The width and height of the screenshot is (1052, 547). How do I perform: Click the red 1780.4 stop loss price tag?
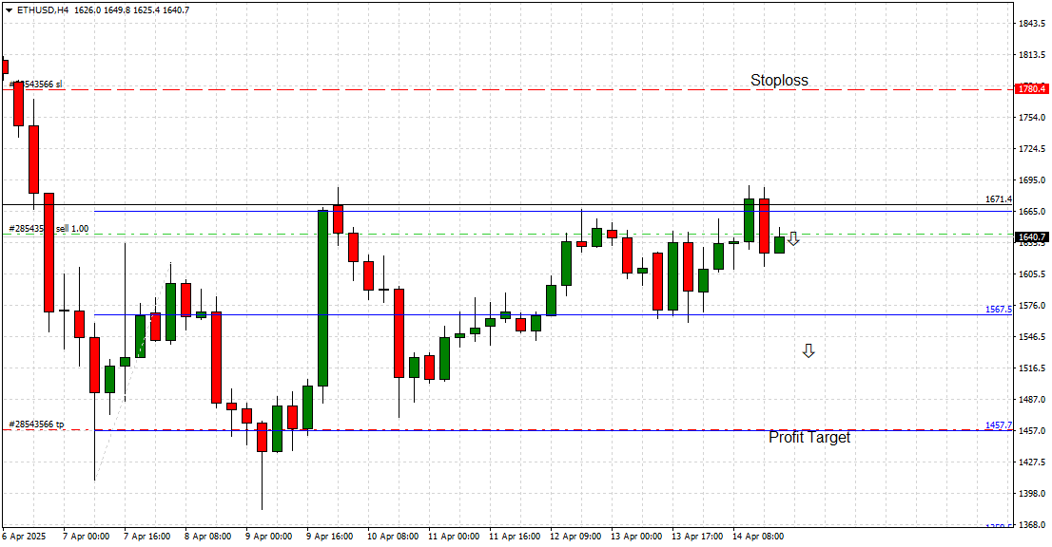(x=1032, y=89)
